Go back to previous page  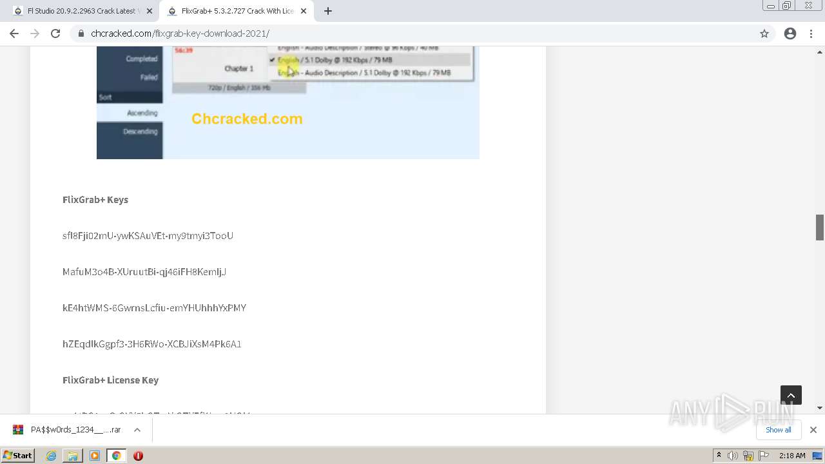pos(14,34)
